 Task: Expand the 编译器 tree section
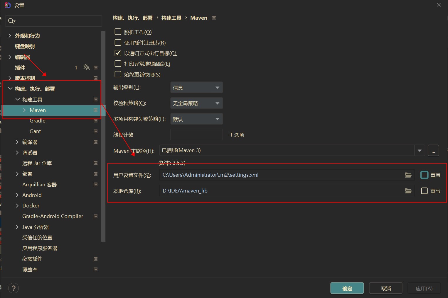tap(17, 142)
